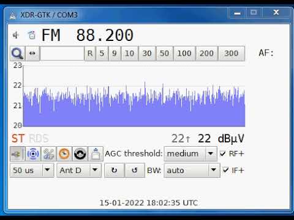Image resolution: width=294 pixels, height=220 pixels.
Task: Click the FM band label
Action: (x=51, y=35)
